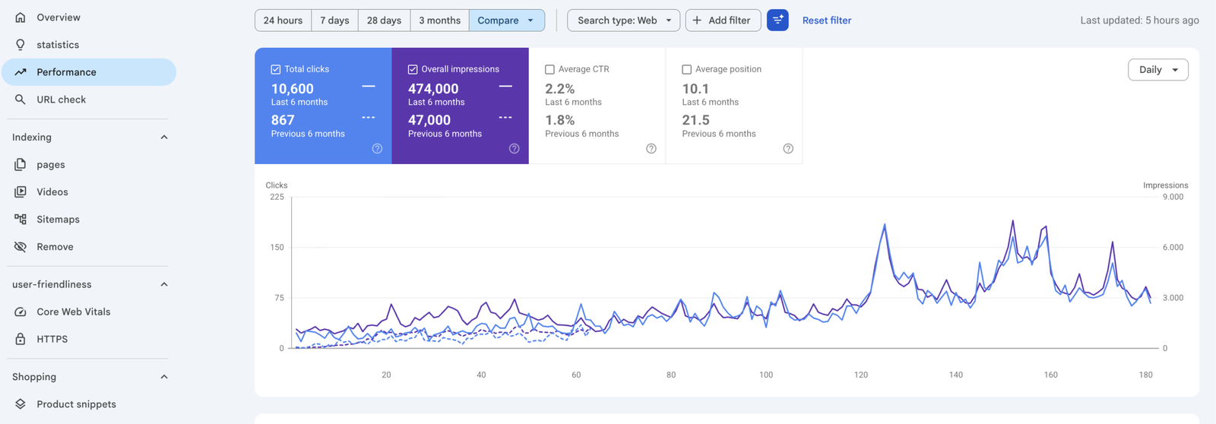
Task: Click the blue filter sparkle icon button
Action: point(777,21)
